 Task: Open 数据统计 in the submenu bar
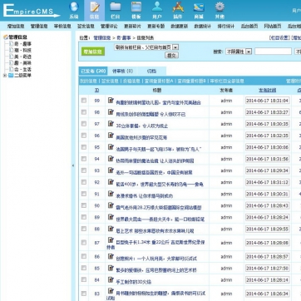tap(202, 27)
